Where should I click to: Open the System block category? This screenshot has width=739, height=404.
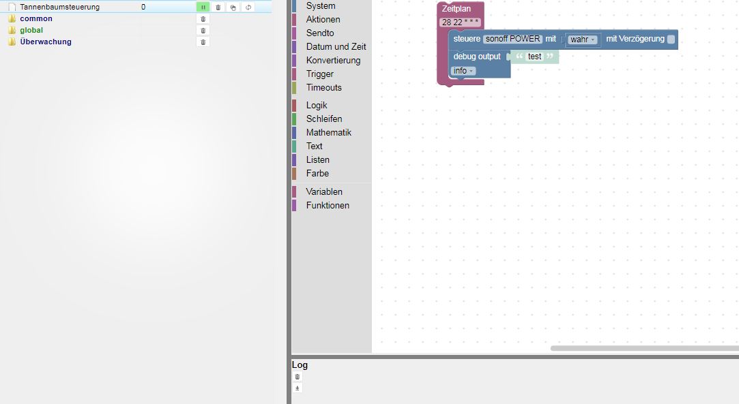tap(321, 5)
